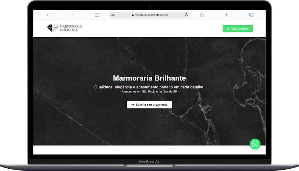Click the Fale Conosco button
The image size is (299, 171).
pyautogui.click(x=238, y=28)
